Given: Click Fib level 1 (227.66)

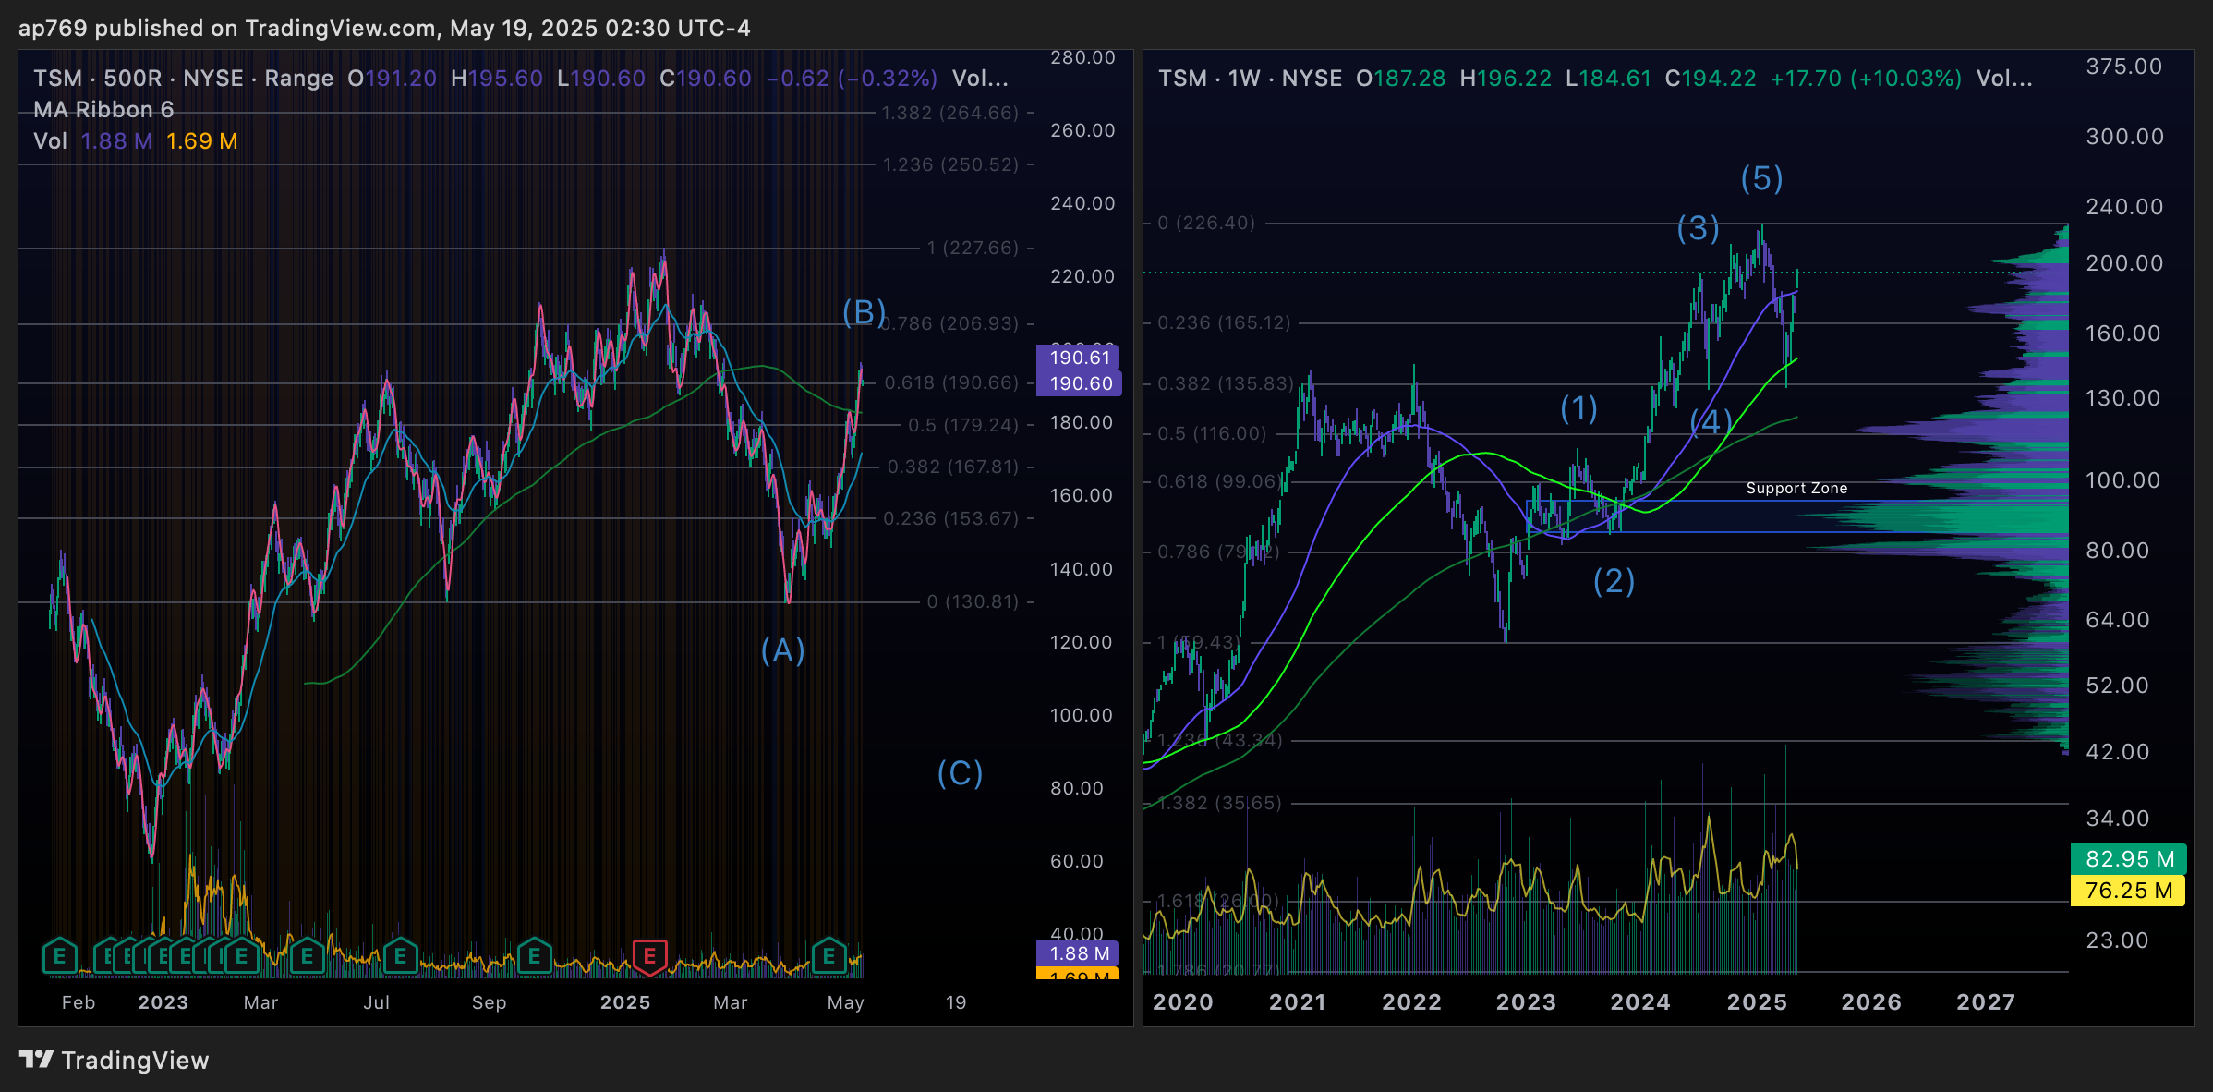Looking at the screenshot, I should [x=973, y=248].
